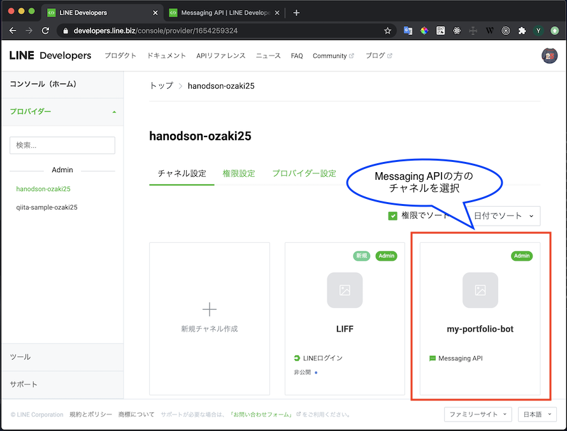
Task: Open the APIリファレンス menu item
Action: pyautogui.click(x=220, y=55)
